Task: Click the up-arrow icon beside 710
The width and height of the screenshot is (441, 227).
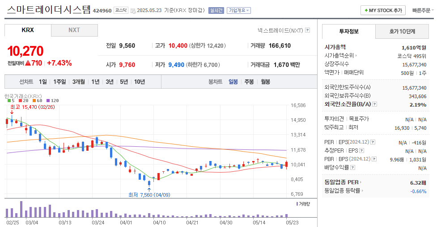Action: coord(28,63)
